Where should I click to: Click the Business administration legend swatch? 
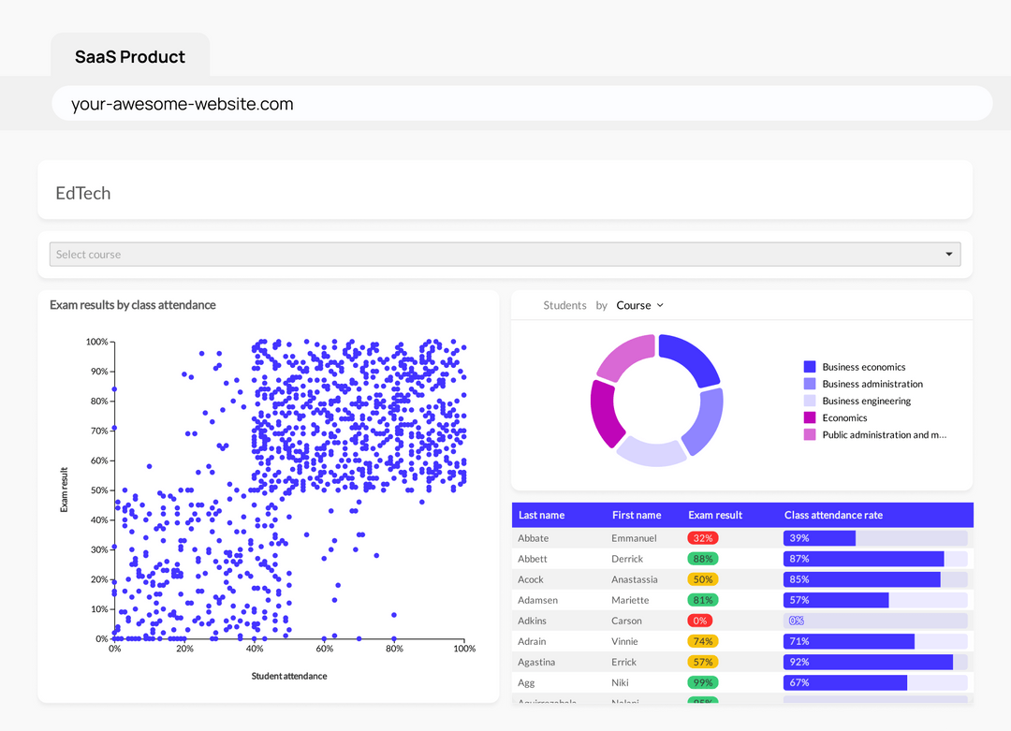811,384
